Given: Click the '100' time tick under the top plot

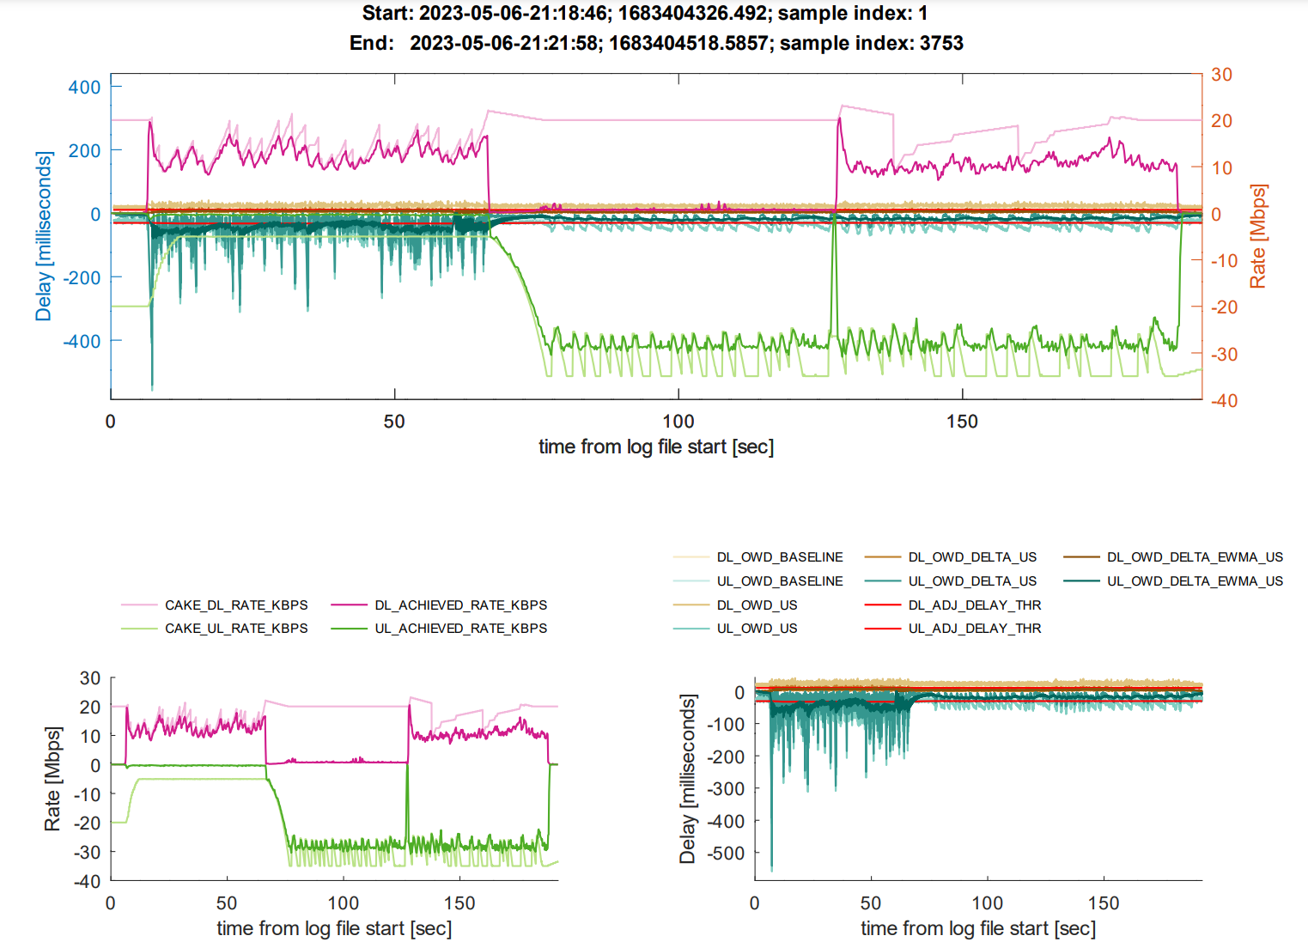Looking at the screenshot, I should pos(678,422).
